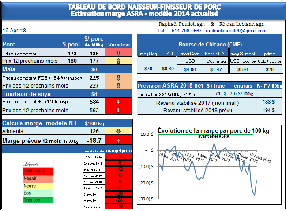Image resolution: width=286 pixels, height=211 pixels.
Task: Click the 16-Apr-18 date cell
Action: click(14, 31)
